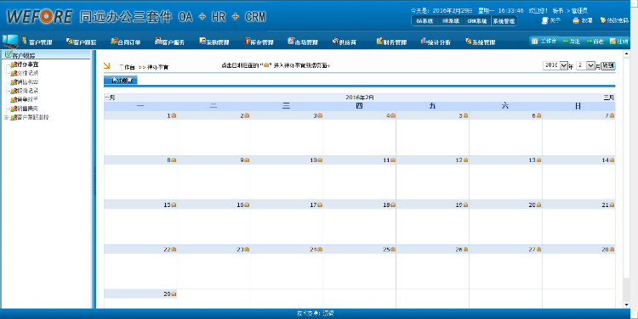Open to-do icon next to February 2
The image size is (638, 319).
point(247,115)
